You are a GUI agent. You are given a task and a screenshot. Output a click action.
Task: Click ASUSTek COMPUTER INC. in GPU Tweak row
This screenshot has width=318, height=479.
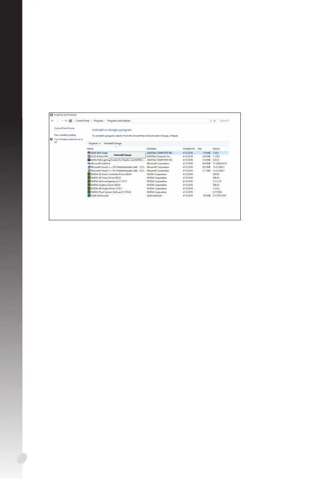coord(160,153)
